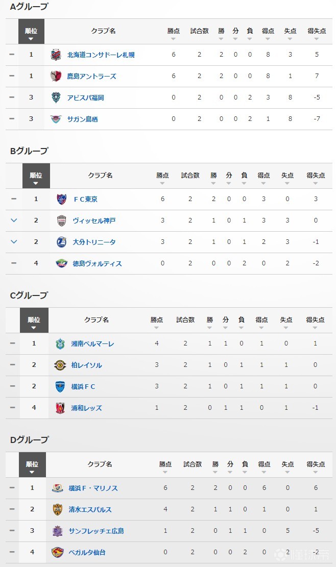Image resolution: width=336 pixels, height=567 pixels.
Task: Click the Vegalta Sendai club crest
Action: point(58,552)
